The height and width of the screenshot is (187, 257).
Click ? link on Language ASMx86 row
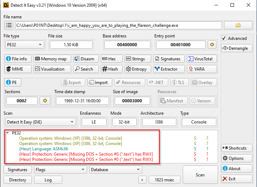tap(207, 149)
